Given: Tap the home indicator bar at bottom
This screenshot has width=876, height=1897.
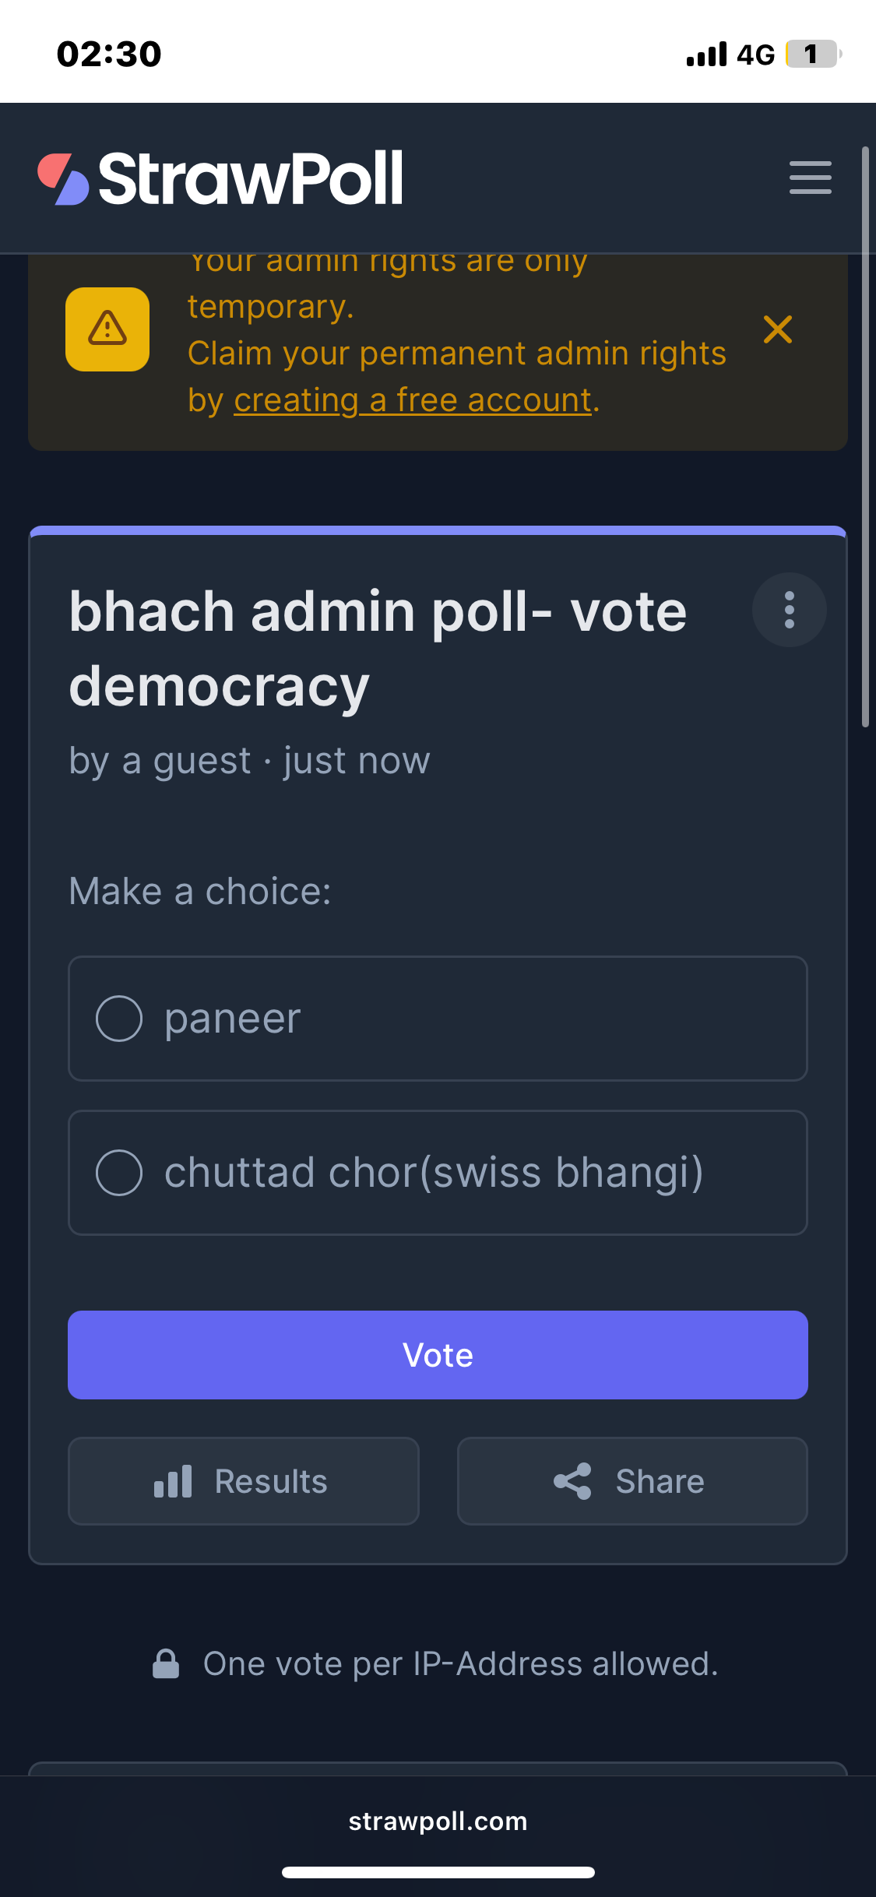Looking at the screenshot, I should coord(438,1872).
